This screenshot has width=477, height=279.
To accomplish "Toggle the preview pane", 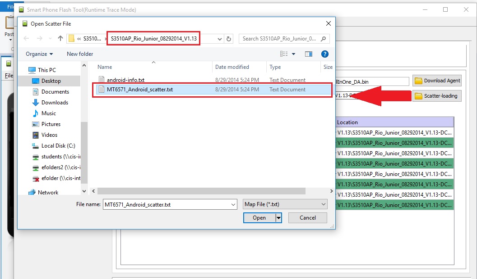I will click(x=309, y=54).
